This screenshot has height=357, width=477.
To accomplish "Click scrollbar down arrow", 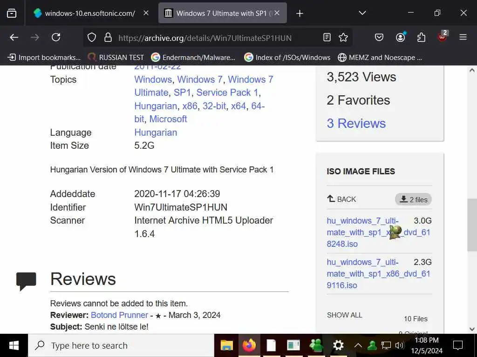I will click(472, 329).
